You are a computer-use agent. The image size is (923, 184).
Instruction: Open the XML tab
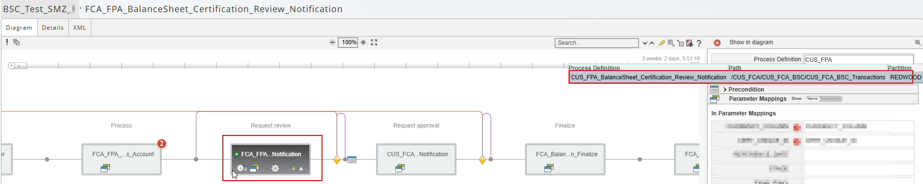(x=80, y=28)
